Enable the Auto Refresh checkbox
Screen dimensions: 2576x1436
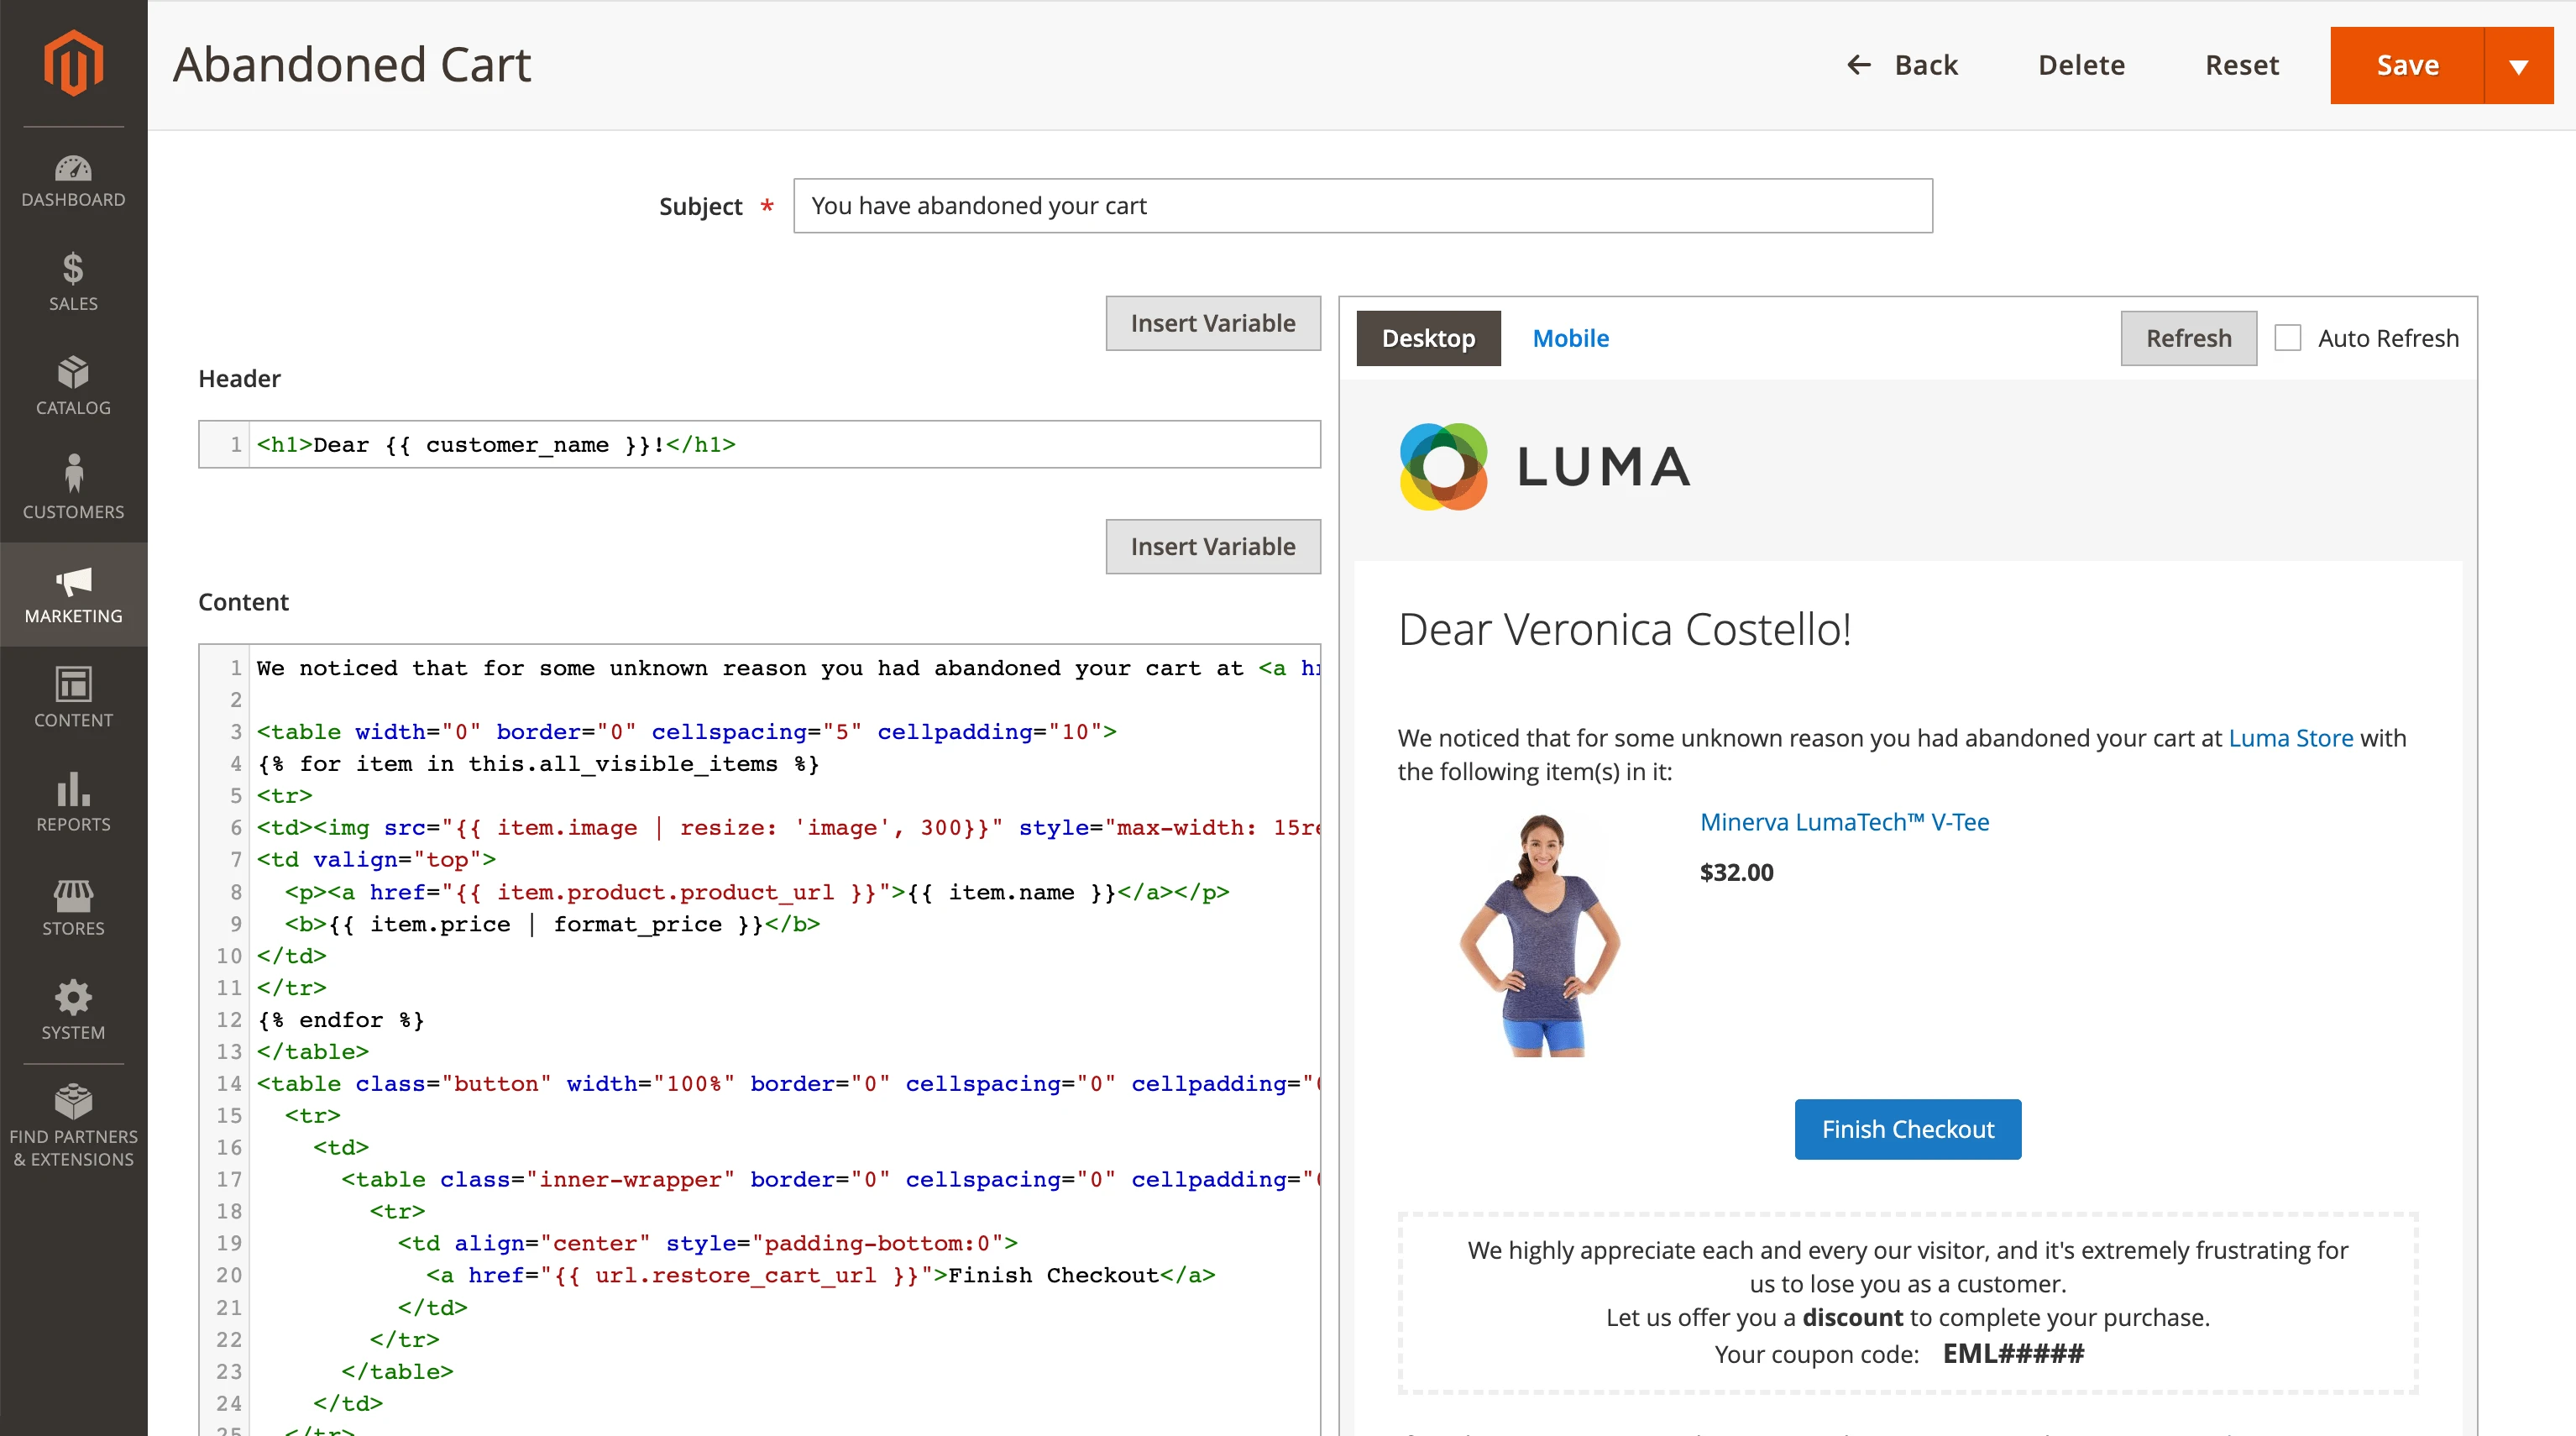2288,338
